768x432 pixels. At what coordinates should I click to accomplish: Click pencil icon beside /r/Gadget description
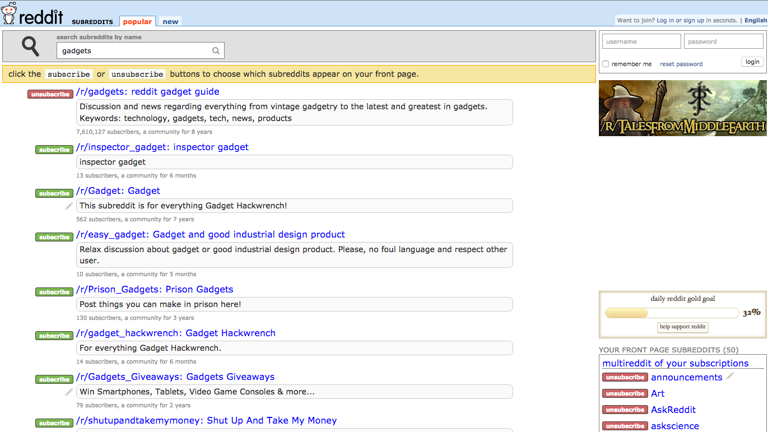69,206
